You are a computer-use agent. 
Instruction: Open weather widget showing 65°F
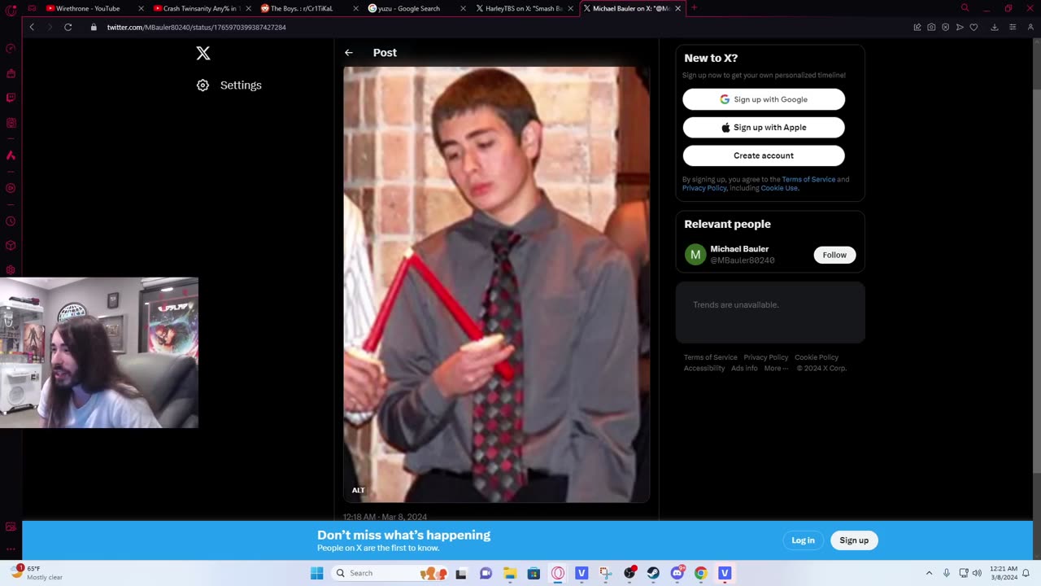[37, 573]
